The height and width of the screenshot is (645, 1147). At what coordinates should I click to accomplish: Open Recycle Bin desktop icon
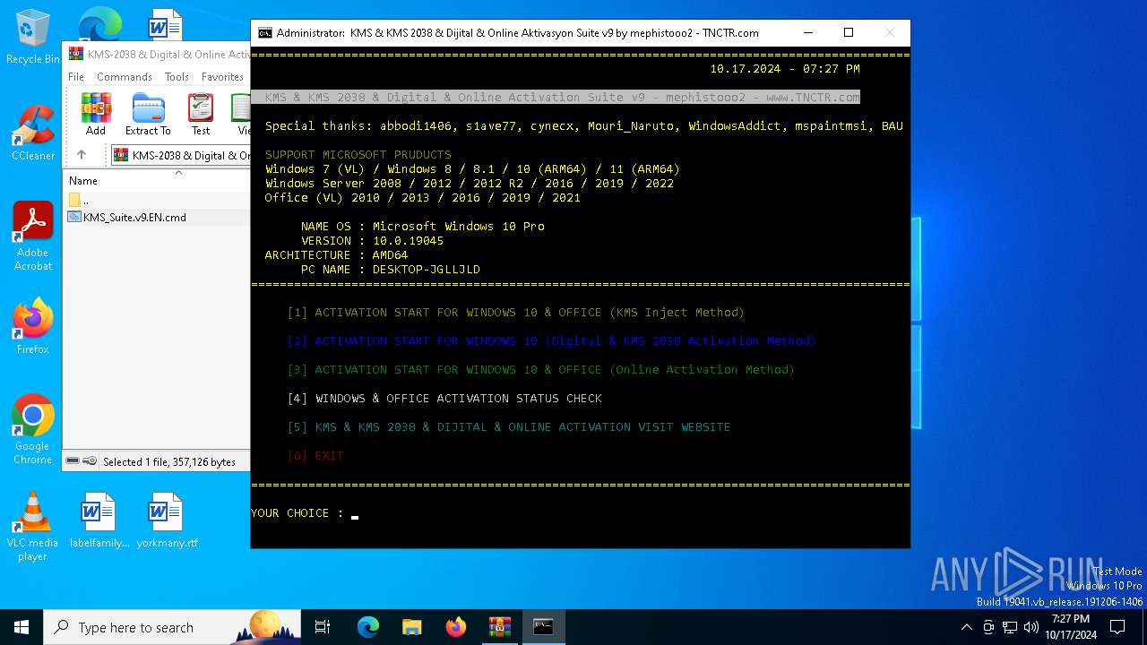click(33, 38)
